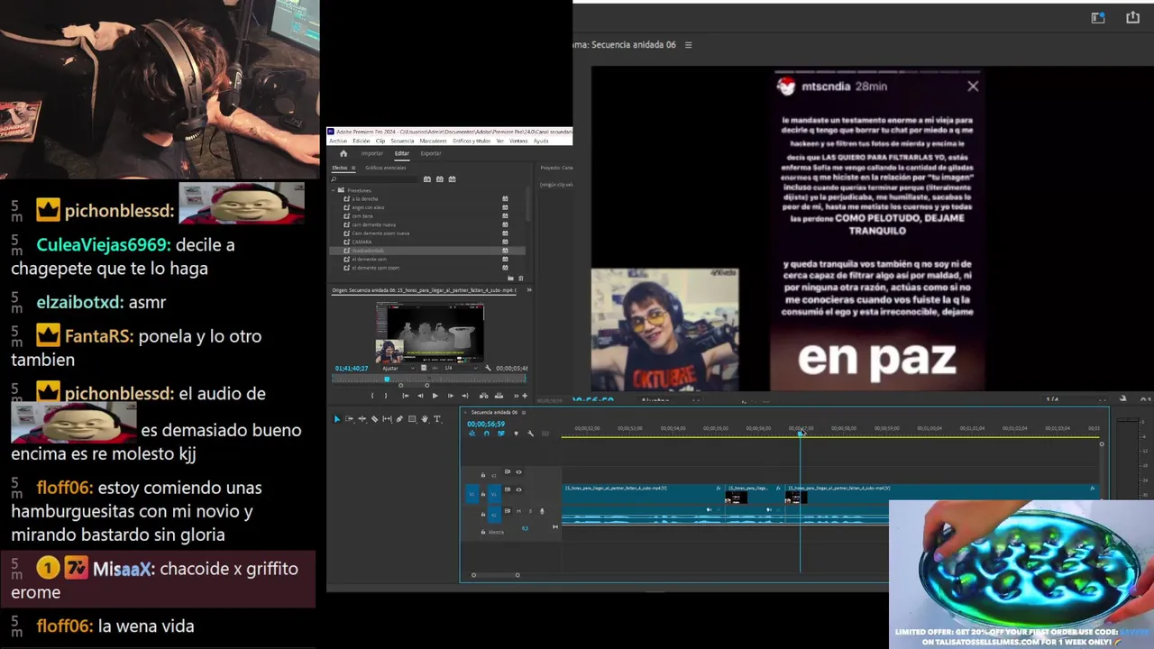This screenshot has height=649, width=1154.
Task: Mark In point in Source monitor
Action: point(372,396)
